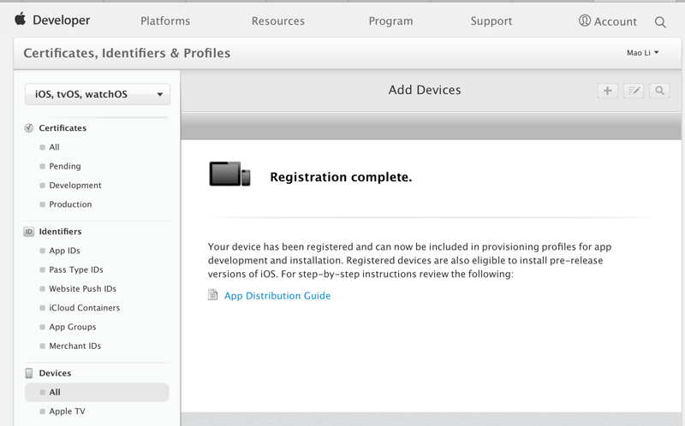Image resolution: width=685 pixels, height=426 pixels.
Task: Click the Devices section phone icon
Action: 29,374
